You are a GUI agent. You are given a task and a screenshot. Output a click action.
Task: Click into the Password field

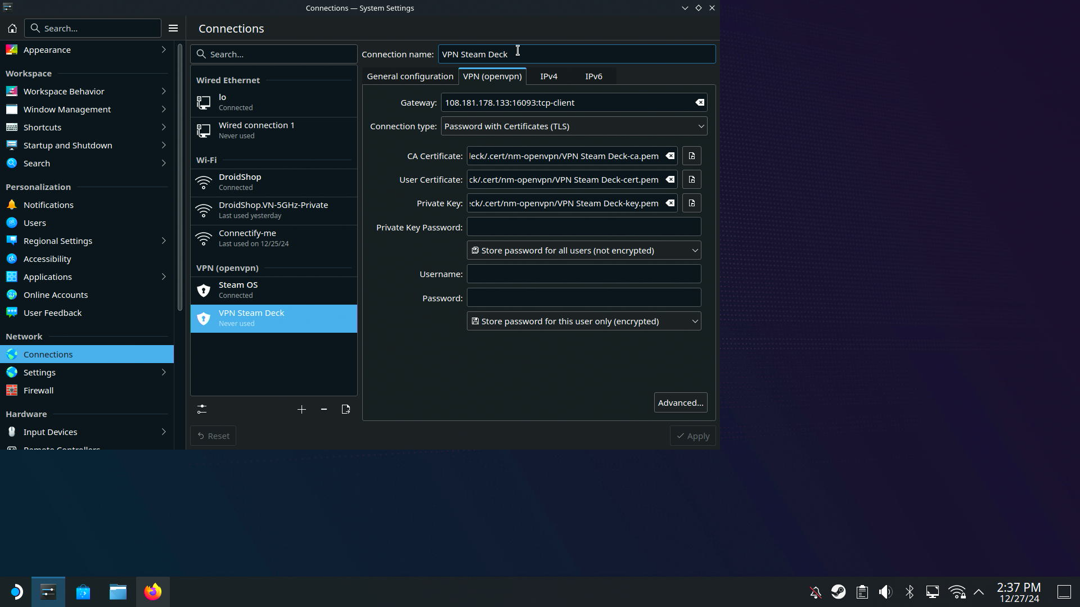pos(584,298)
